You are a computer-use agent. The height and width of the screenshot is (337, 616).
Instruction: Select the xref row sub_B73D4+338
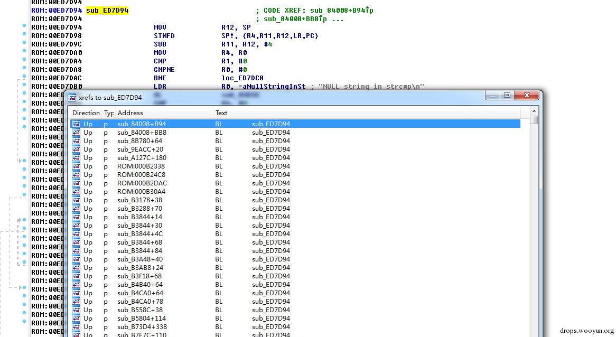[x=295, y=326]
